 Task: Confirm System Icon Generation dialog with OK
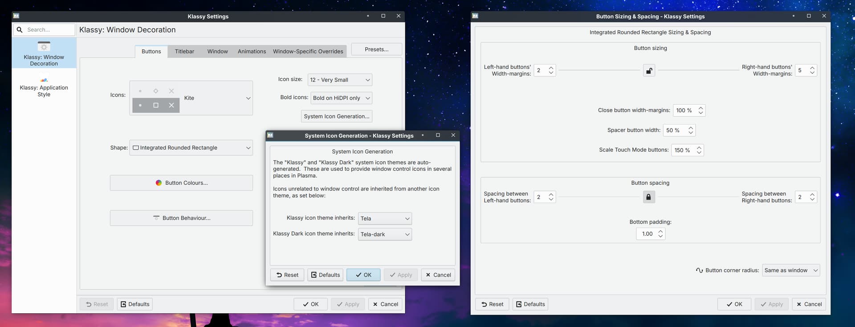tap(363, 275)
